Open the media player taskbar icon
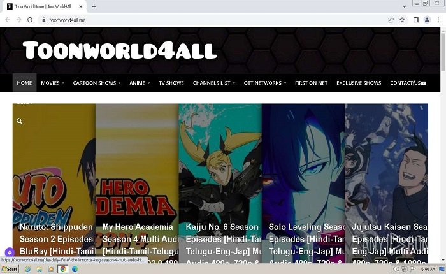 (51, 269)
